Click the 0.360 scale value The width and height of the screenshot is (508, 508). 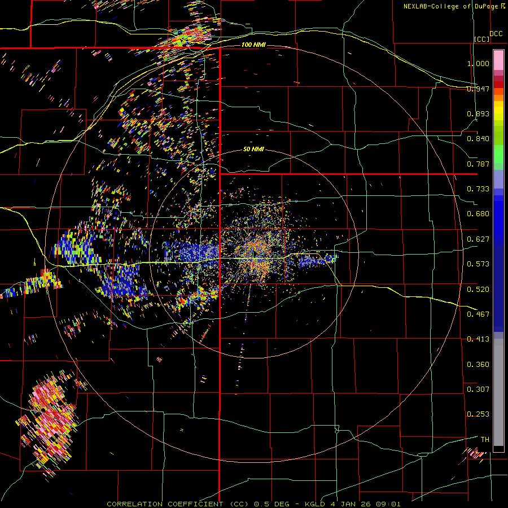(x=478, y=364)
